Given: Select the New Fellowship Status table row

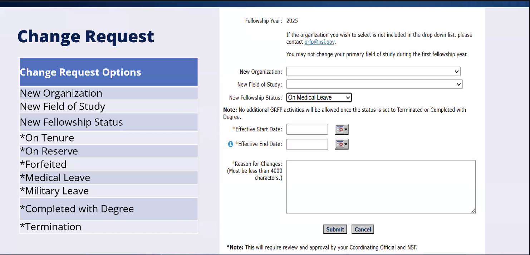Looking at the screenshot, I should pos(109,122).
